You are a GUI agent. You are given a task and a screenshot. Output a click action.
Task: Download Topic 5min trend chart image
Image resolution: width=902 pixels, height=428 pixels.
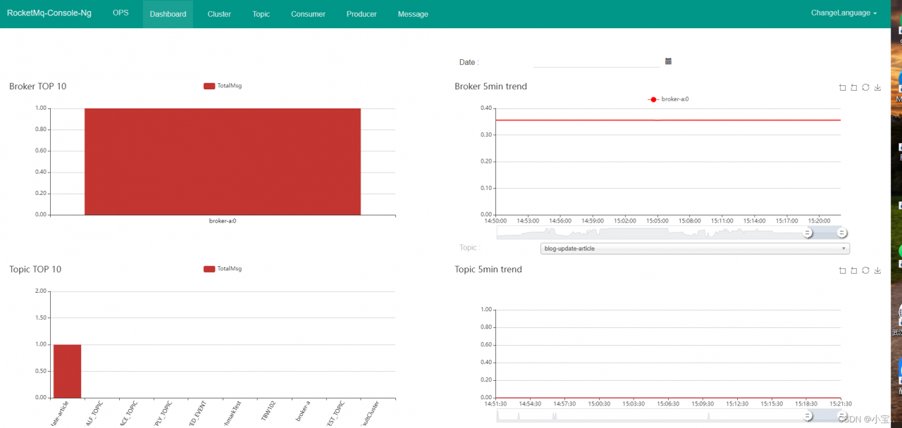pos(877,270)
